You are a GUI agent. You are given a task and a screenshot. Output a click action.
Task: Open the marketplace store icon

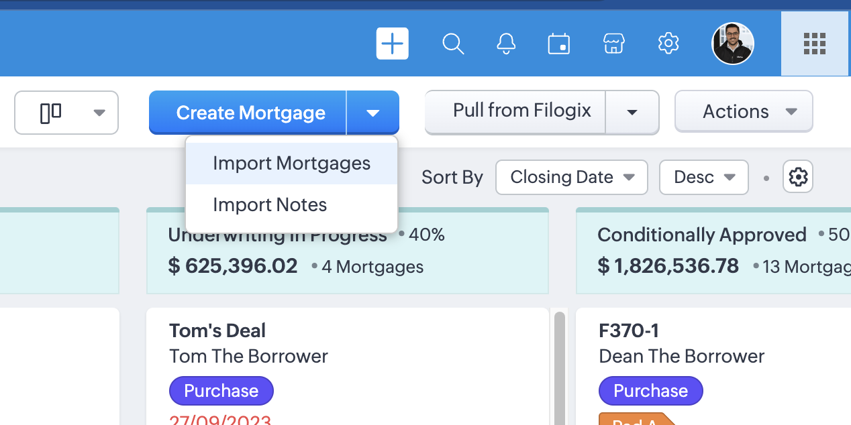(x=613, y=44)
